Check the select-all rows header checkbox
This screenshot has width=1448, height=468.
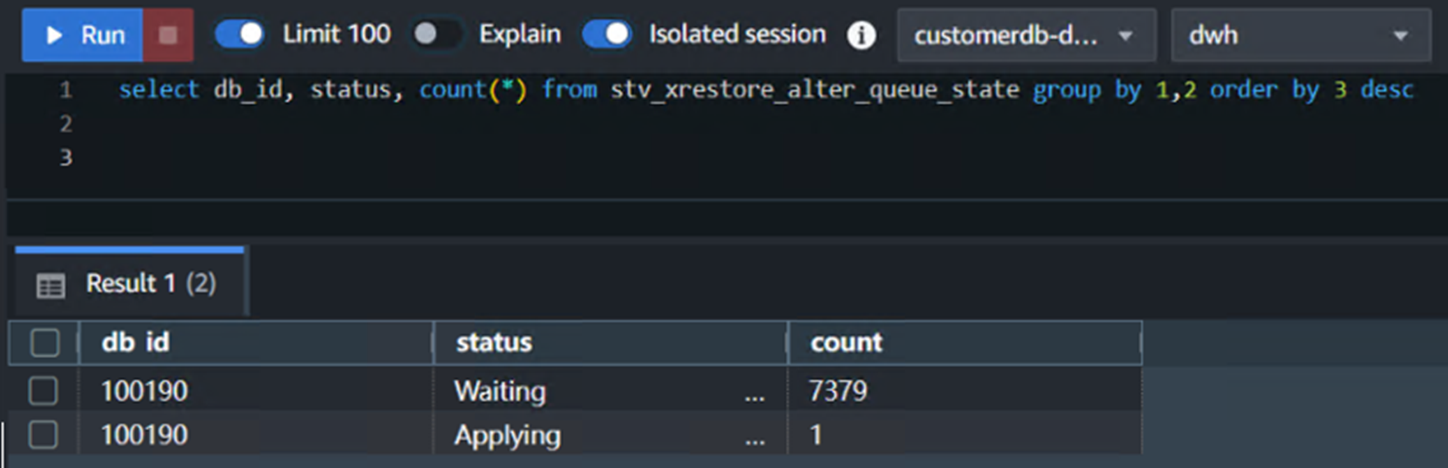pos(45,343)
